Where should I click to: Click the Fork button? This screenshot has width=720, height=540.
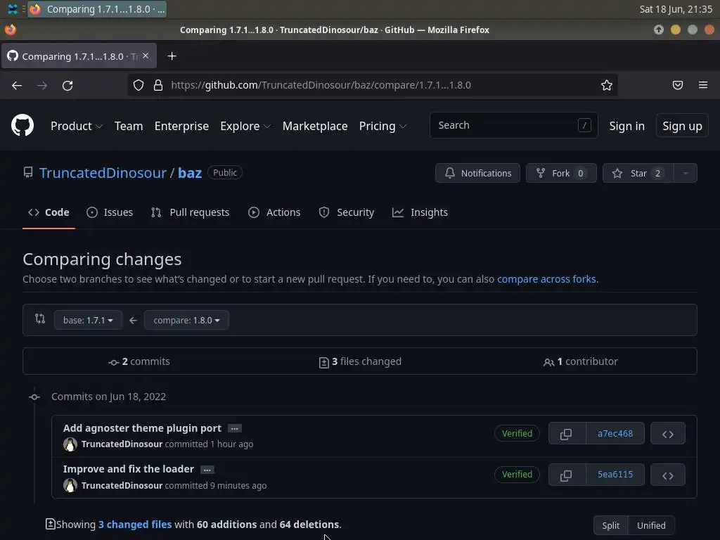tap(561, 173)
